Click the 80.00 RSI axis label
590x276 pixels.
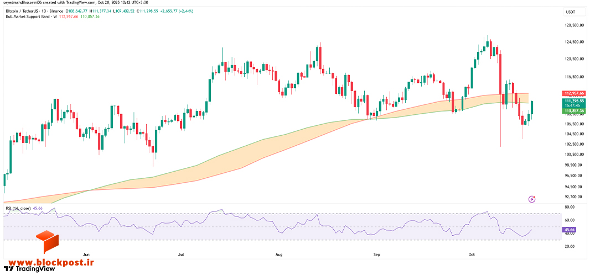click(568, 207)
